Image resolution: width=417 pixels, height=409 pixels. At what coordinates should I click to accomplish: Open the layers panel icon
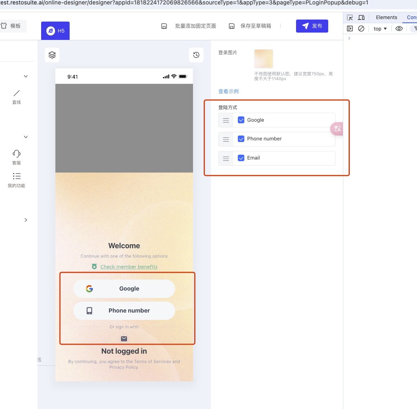pyautogui.click(x=52, y=55)
